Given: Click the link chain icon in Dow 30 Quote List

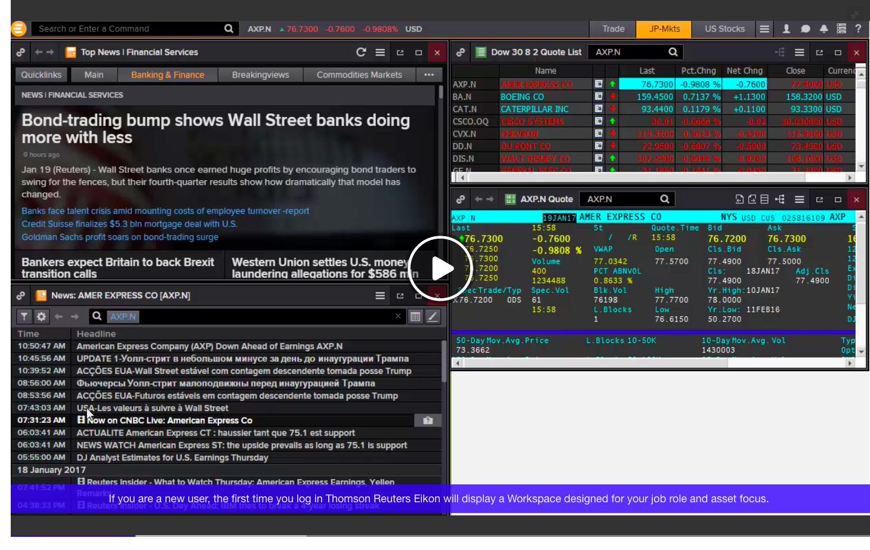Looking at the screenshot, I should [461, 52].
